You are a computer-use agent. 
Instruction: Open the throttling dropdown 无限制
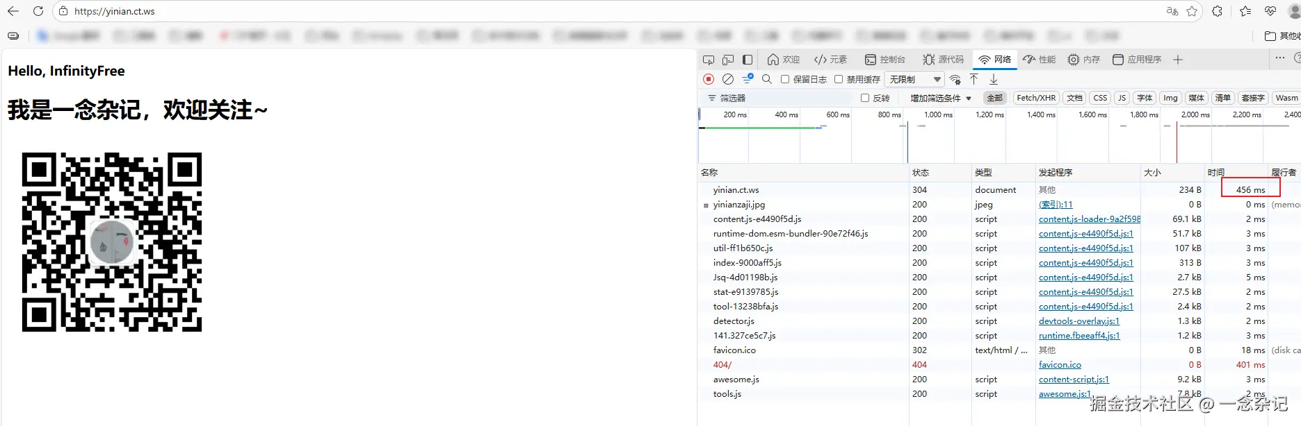tap(915, 79)
